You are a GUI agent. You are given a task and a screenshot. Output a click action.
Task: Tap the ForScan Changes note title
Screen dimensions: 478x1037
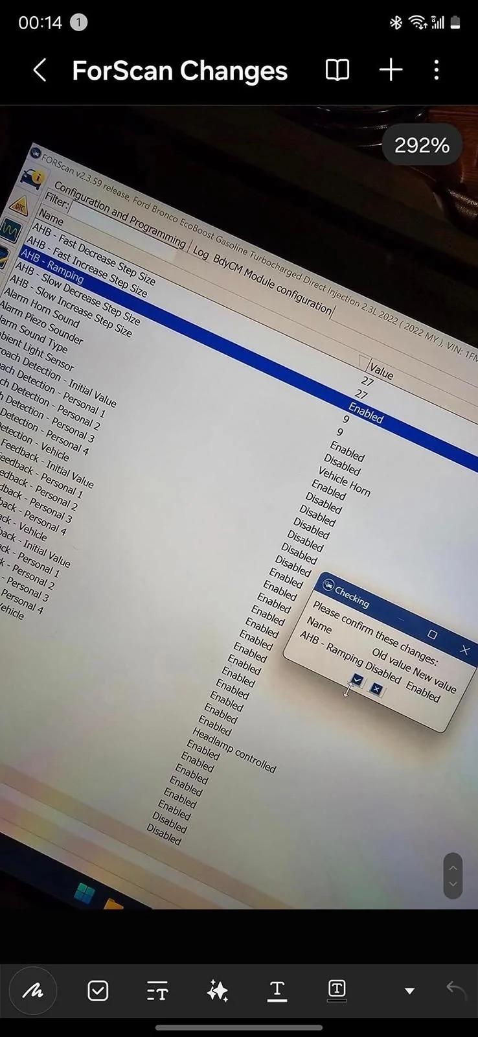click(179, 70)
